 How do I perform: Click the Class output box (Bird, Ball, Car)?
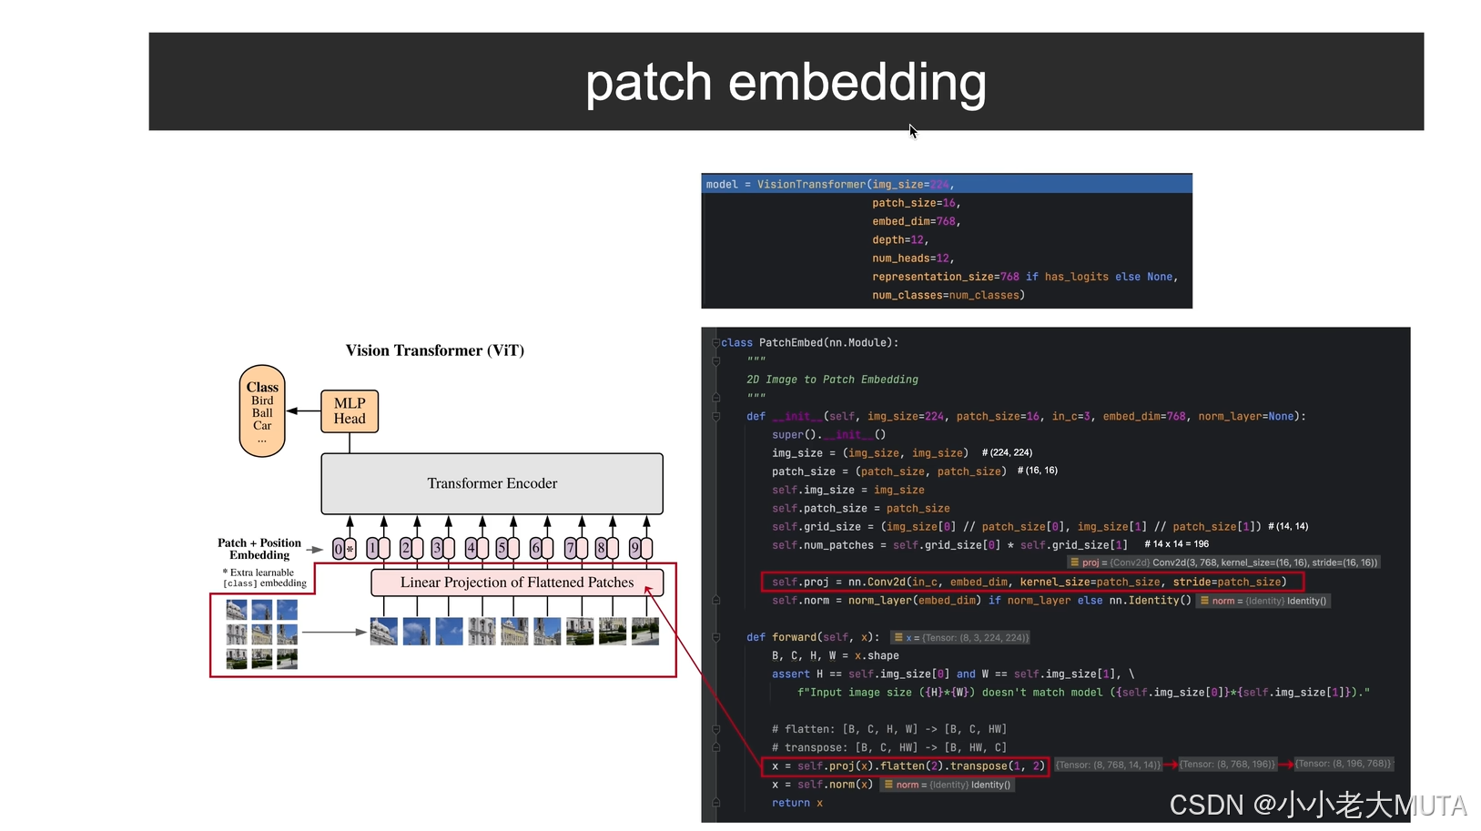point(262,411)
